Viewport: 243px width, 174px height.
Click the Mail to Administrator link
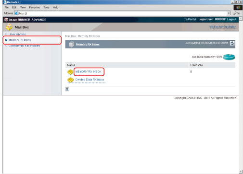[x=223, y=27]
